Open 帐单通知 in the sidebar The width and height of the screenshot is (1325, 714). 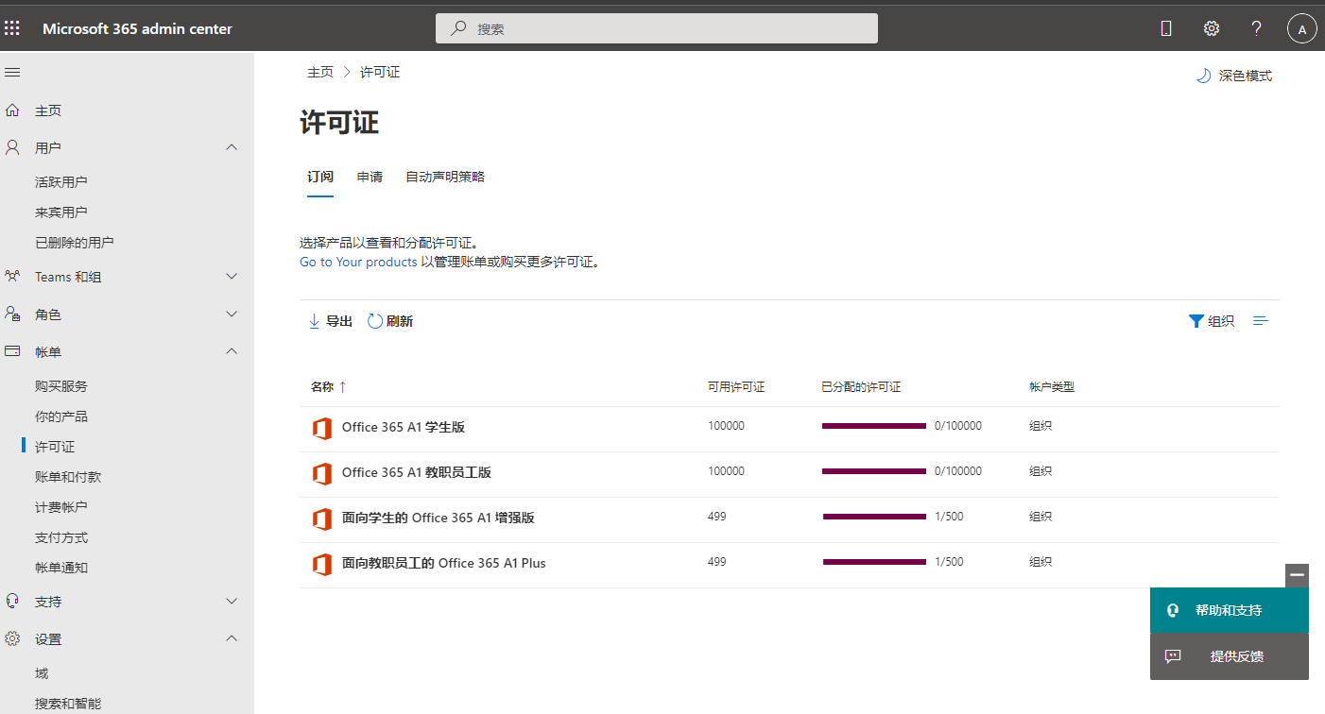point(61,568)
